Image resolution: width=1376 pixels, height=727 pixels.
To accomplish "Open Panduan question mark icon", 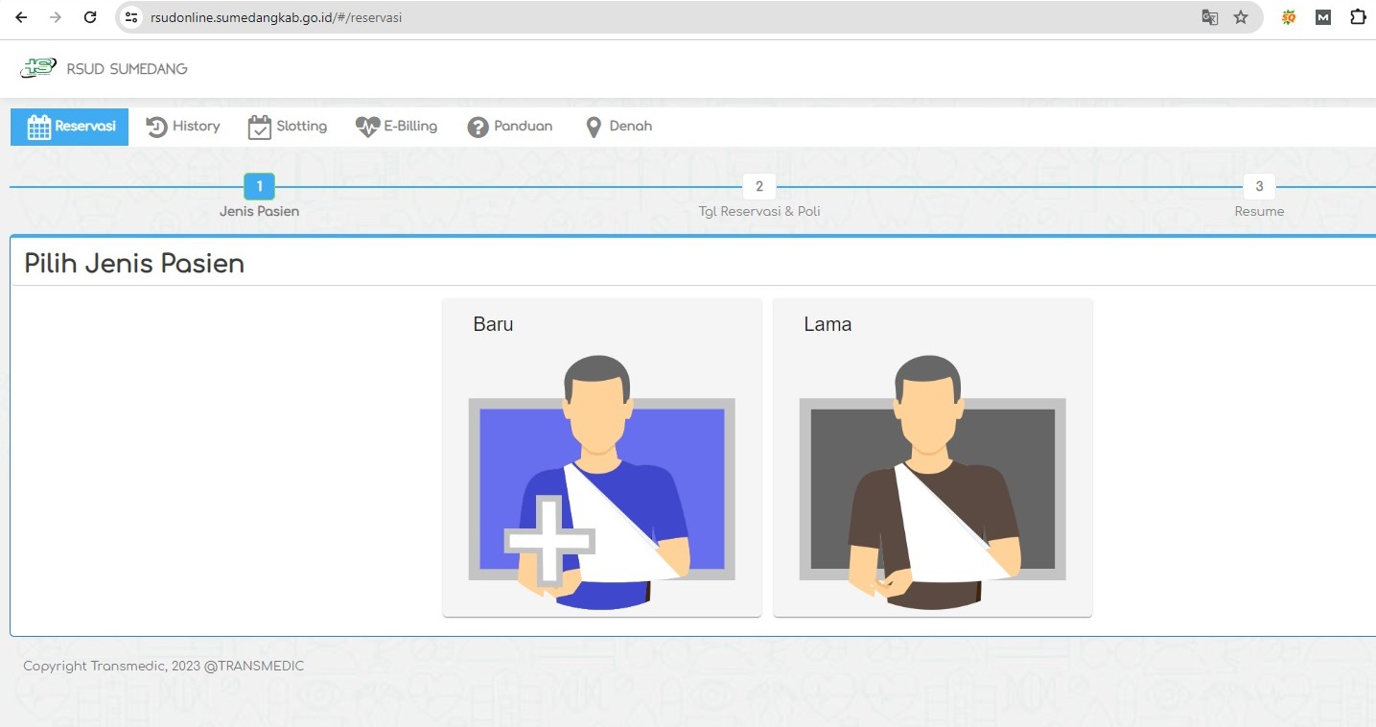I will click(x=478, y=127).
